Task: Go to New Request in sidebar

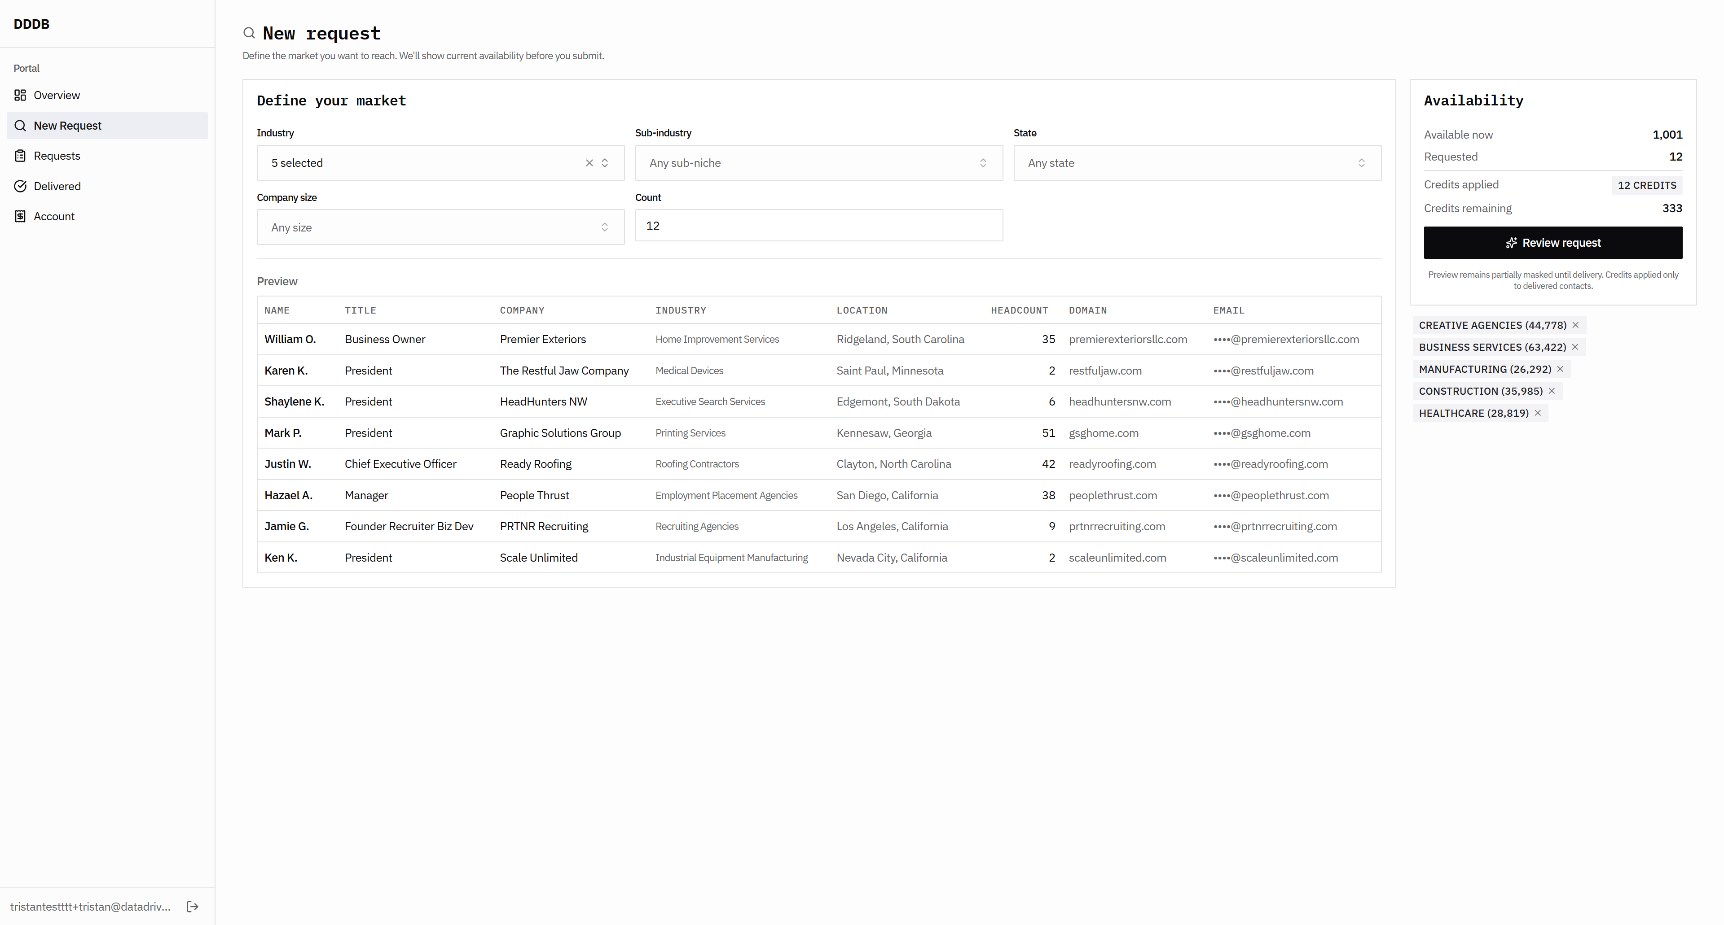Action: pyautogui.click(x=68, y=126)
